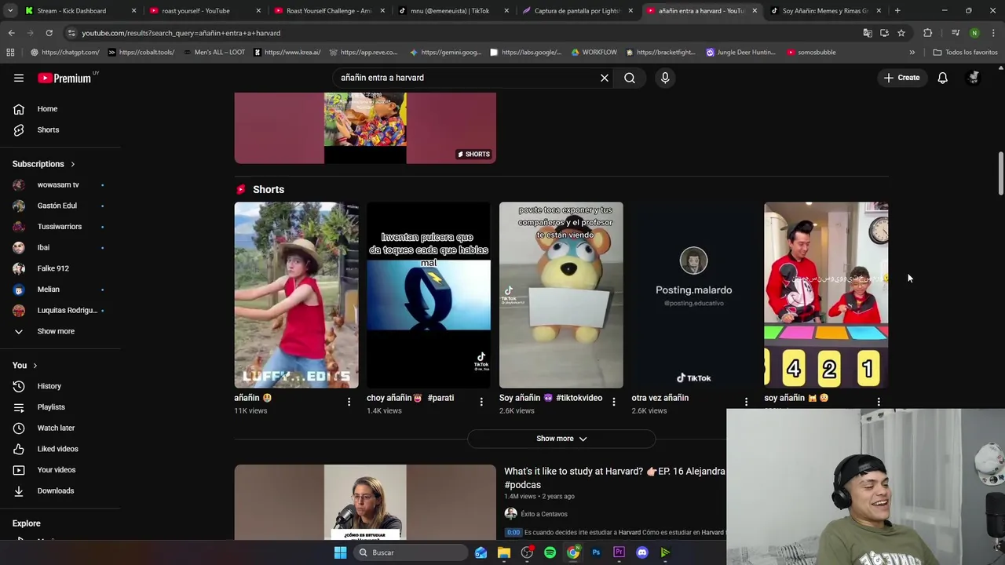Switch to Roast Yourself Challenge tab
The height and width of the screenshot is (565, 1005).
pyautogui.click(x=327, y=11)
